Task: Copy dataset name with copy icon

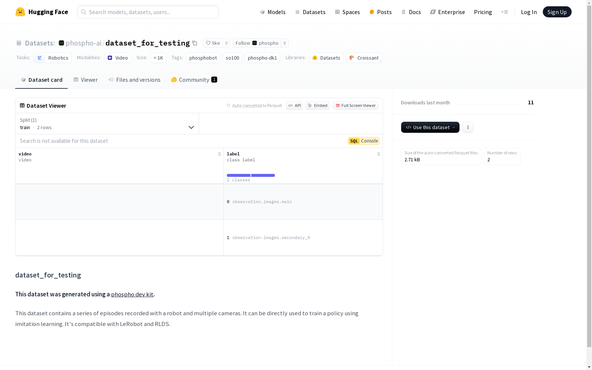Action: (x=195, y=43)
